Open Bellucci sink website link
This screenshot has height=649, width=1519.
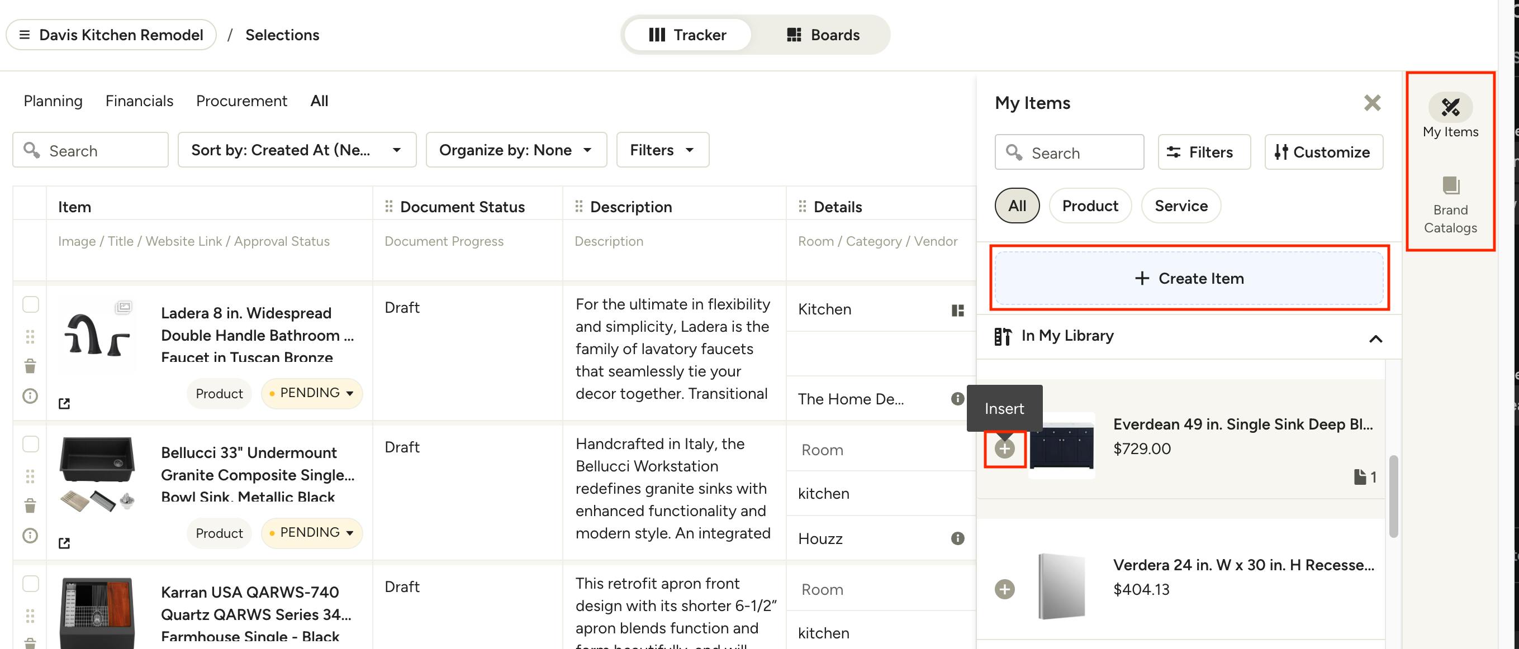pos(64,543)
